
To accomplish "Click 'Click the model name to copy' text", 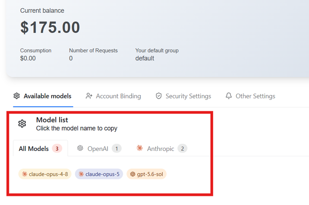I will (77, 128).
